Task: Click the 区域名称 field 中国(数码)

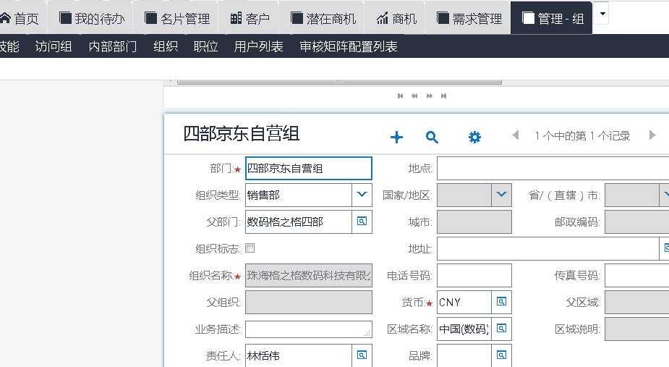Action: (464, 329)
